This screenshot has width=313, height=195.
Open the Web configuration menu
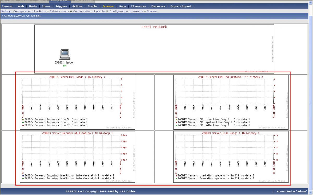tap(21, 6)
